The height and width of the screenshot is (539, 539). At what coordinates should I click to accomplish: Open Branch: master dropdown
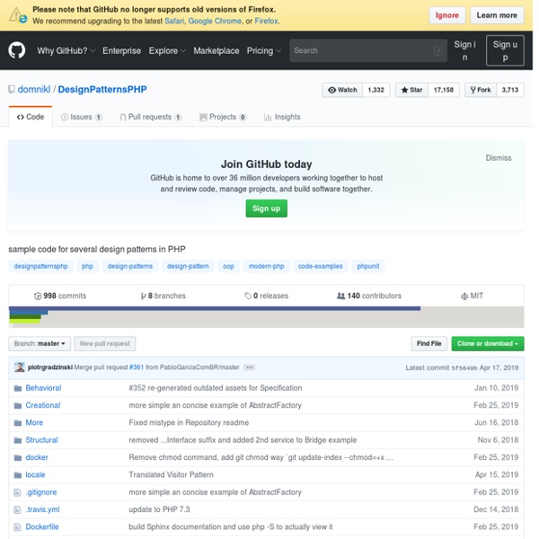(40, 343)
